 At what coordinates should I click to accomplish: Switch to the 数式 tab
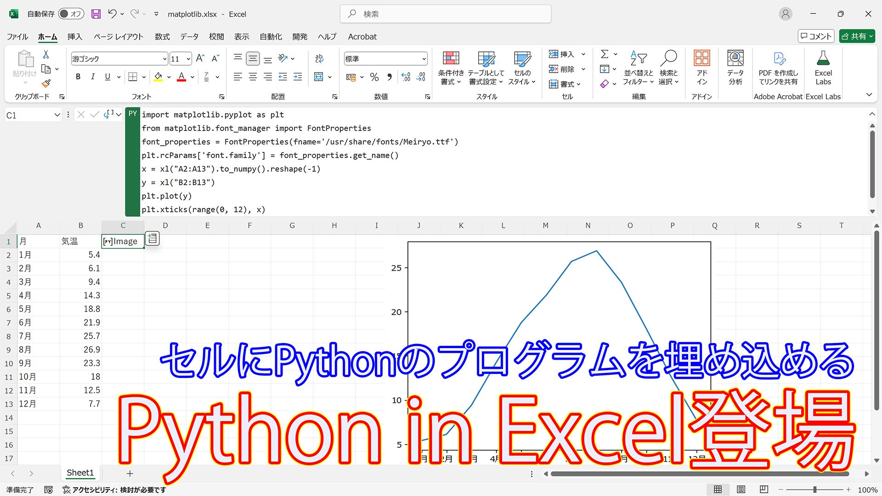pyautogui.click(x=162, y=36)
